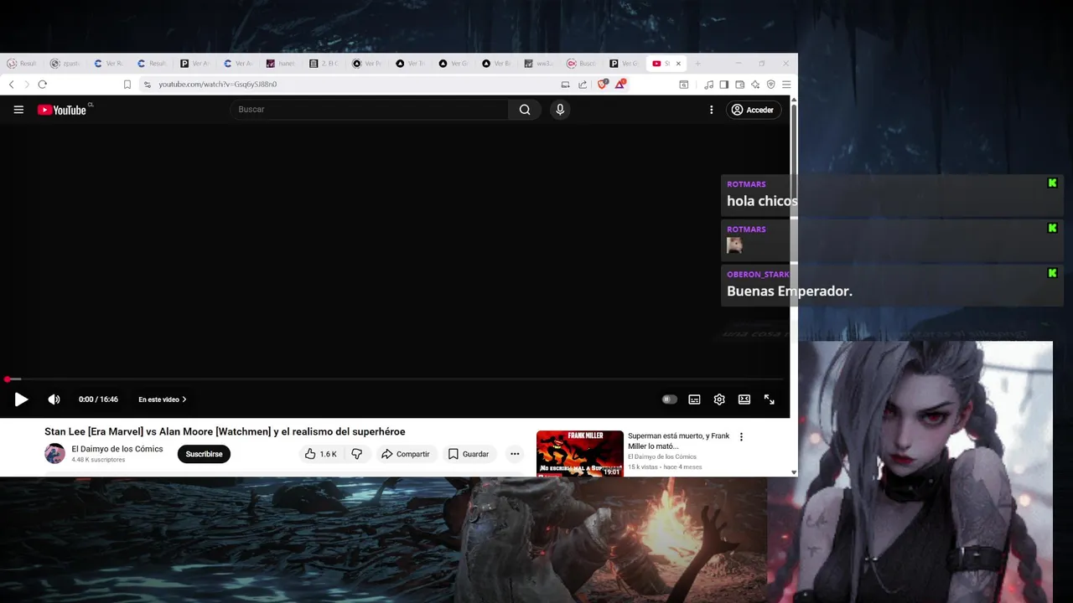Screen dimensions: 1073x603
Task: Reload the current page
Action: [x=42, y=85]
